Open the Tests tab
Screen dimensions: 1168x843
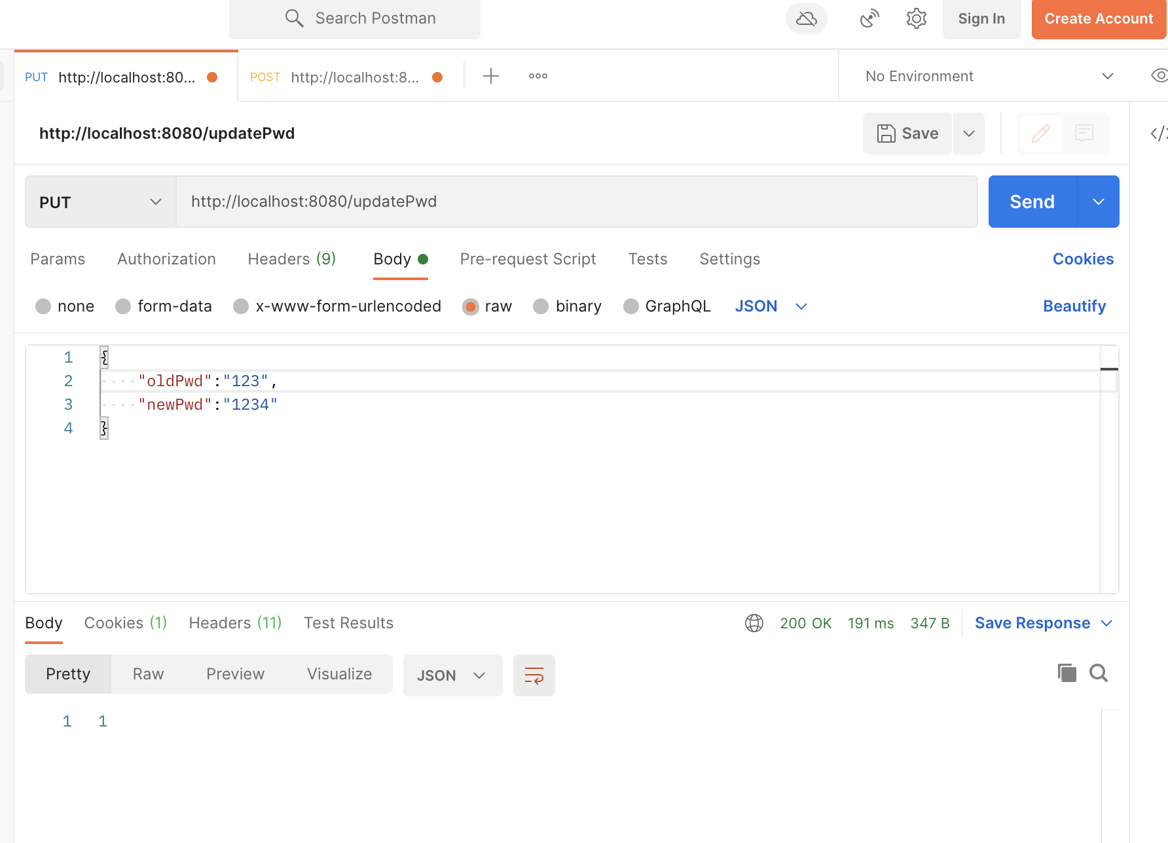648,259
